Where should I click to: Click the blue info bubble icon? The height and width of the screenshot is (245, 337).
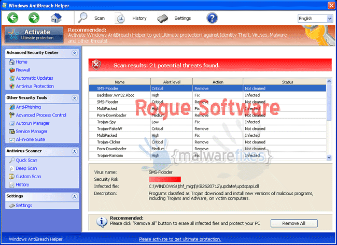coord(102,222)
